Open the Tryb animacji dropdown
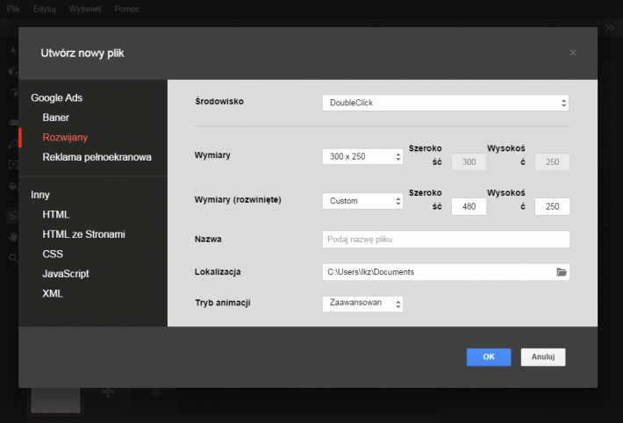The height and width of the screenshot is (423, 623). click(x=362, y=305)
